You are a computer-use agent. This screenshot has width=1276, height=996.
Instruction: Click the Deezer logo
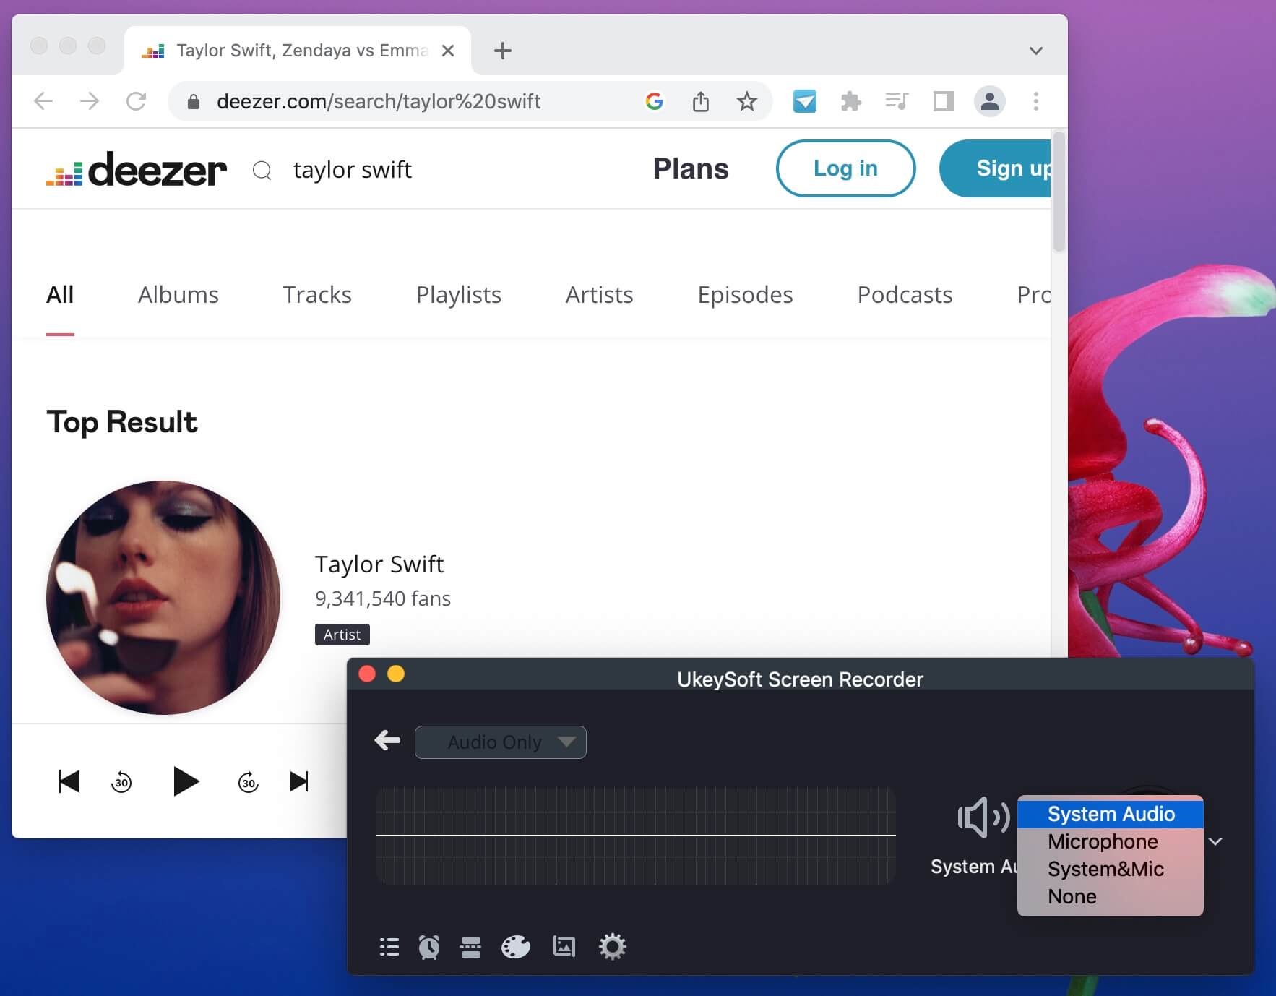click(137, 169)
